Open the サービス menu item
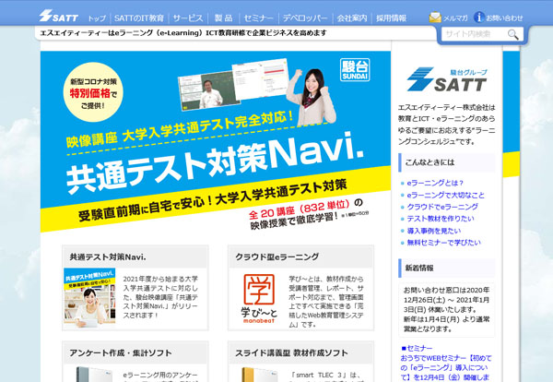 click(188, 18)
